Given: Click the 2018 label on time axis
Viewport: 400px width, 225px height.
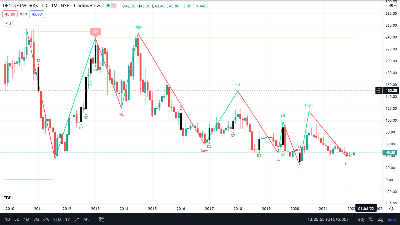Looking at the screenshot, I should 238,209.
